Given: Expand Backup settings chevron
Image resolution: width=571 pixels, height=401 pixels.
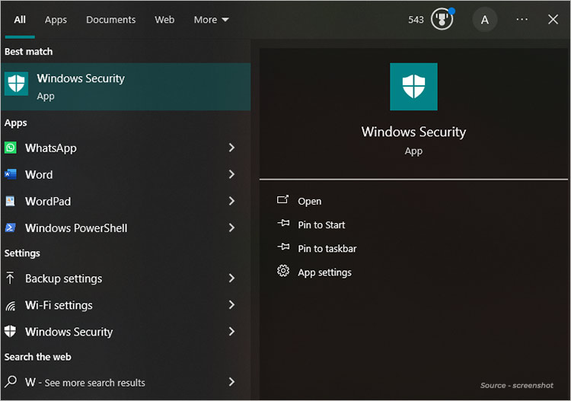Looking at the screenshot, I should (231, 278).
